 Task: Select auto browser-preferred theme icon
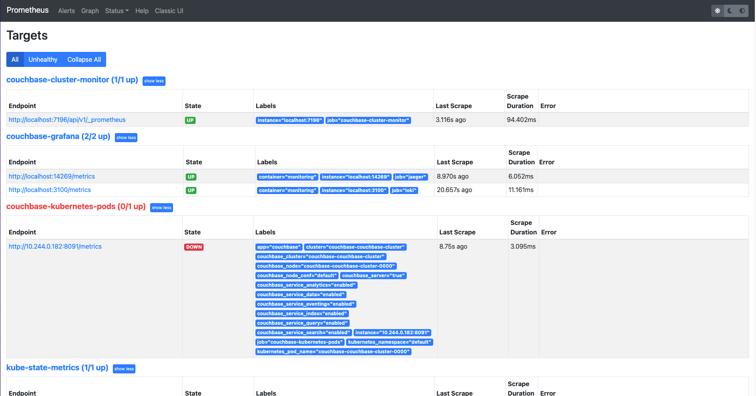click(x=742, y=11)
